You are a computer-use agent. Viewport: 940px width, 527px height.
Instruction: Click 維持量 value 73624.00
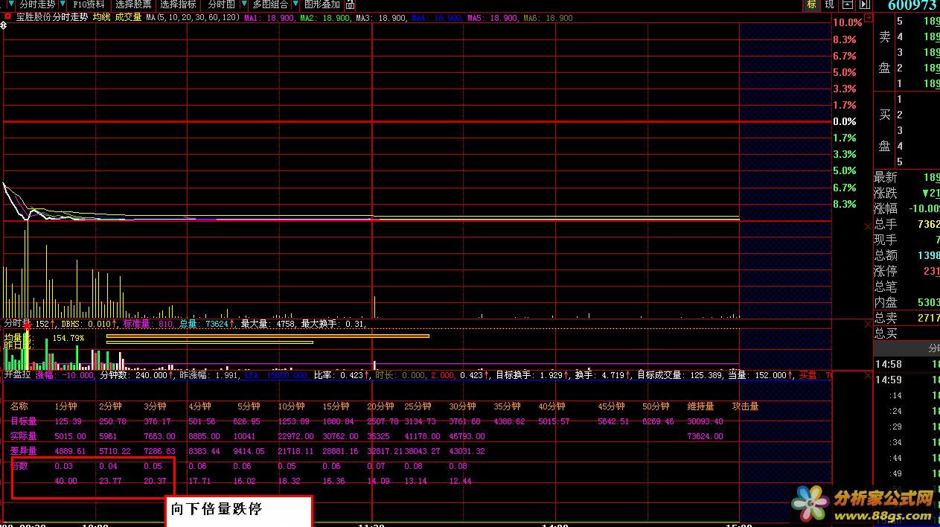coord(705,436)
